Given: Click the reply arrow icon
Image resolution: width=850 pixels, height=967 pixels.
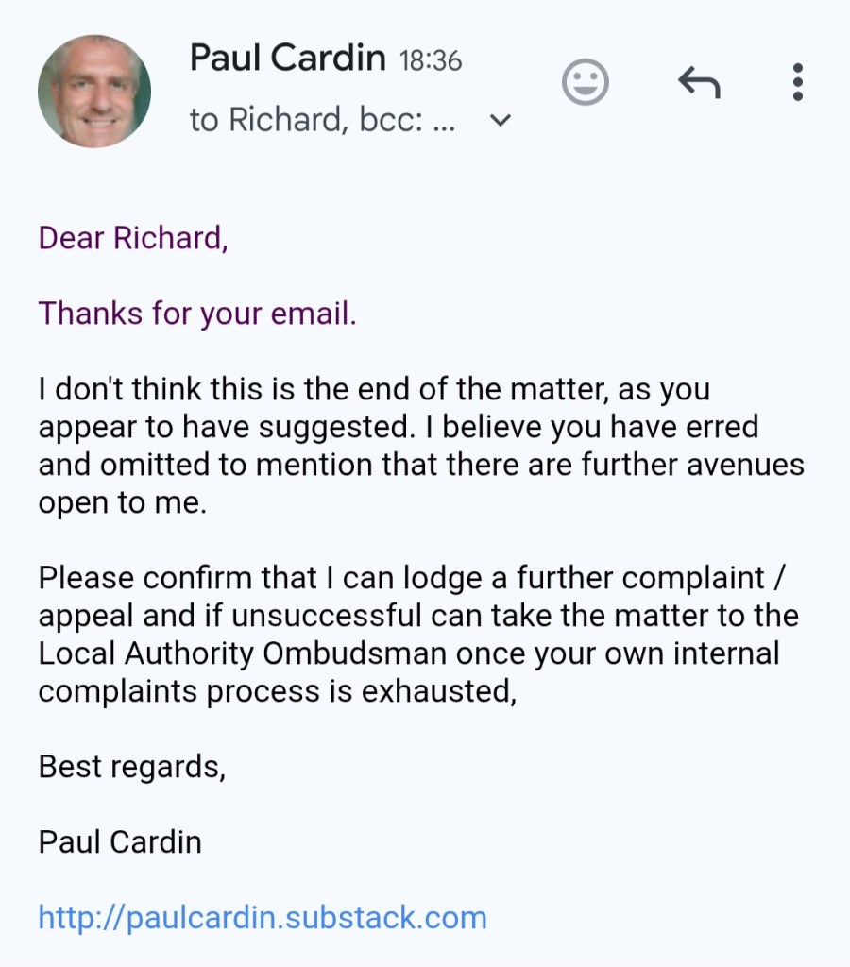Looking at the screenshot, I should click(699, 83).
